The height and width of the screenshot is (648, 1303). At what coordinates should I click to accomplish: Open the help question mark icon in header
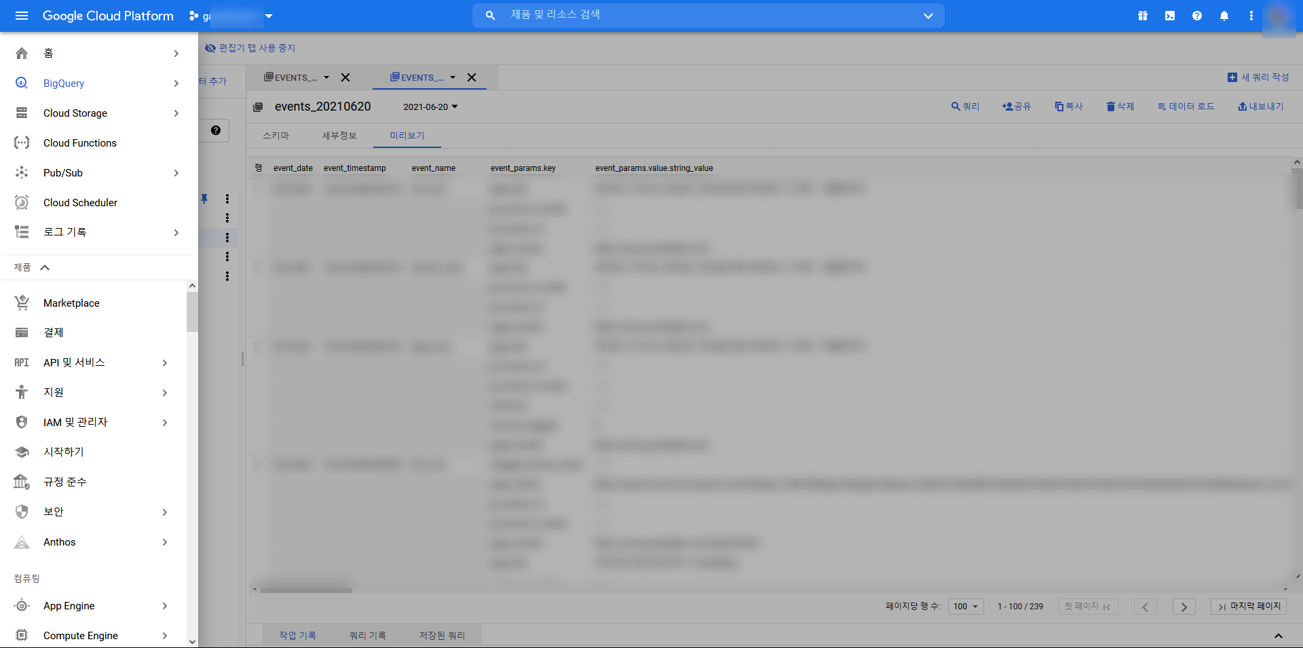[x=1197, y=16]
